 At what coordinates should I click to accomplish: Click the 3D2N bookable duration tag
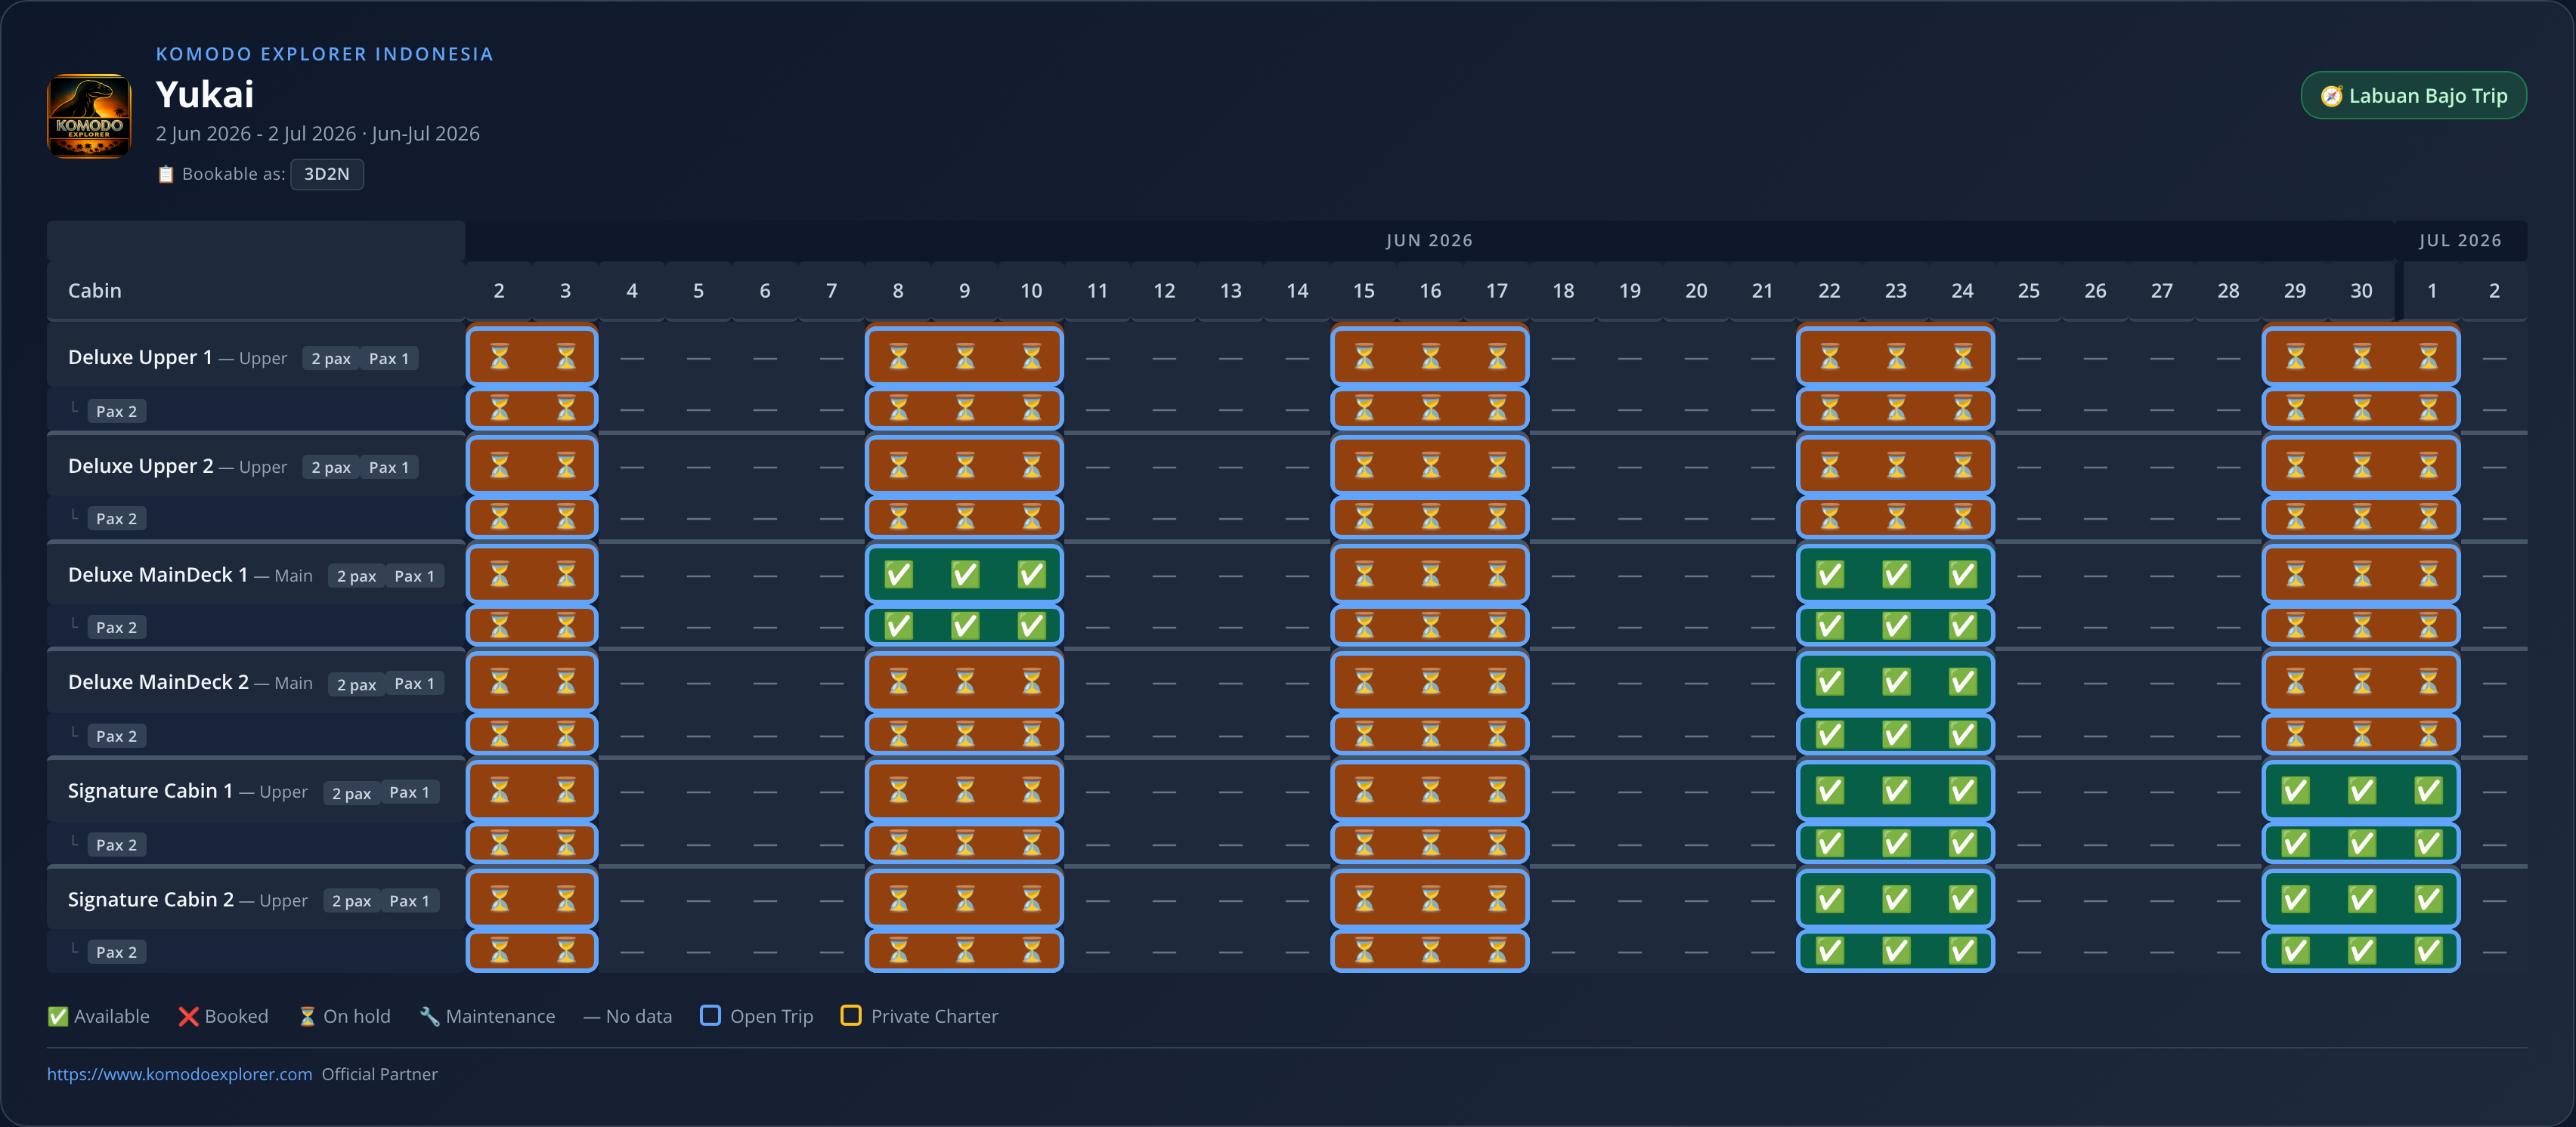click(327, 174)
